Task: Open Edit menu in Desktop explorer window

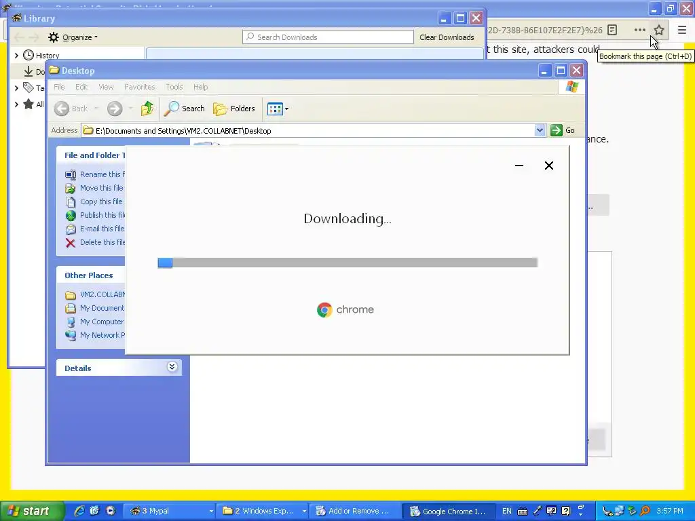Action: [81, 87]
